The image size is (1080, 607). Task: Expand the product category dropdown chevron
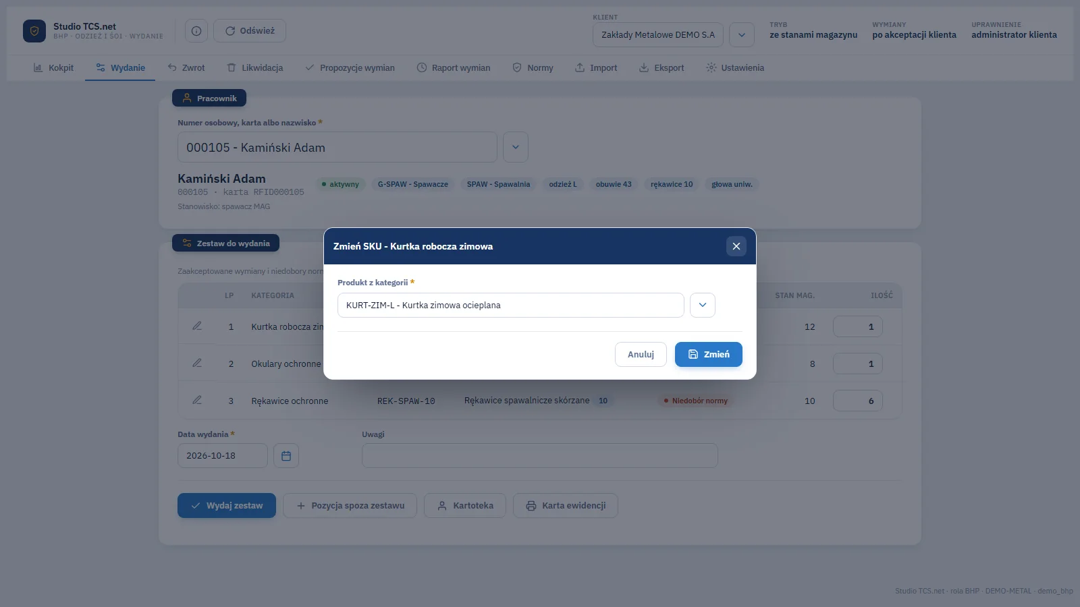pos(703,306)
